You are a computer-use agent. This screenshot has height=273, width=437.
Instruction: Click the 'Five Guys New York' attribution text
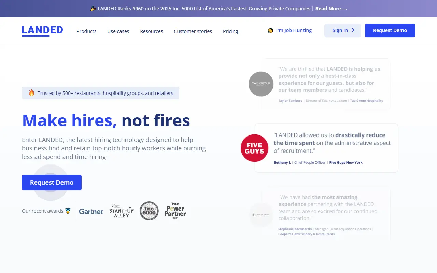pyautogui.click(x=346, y=163)
